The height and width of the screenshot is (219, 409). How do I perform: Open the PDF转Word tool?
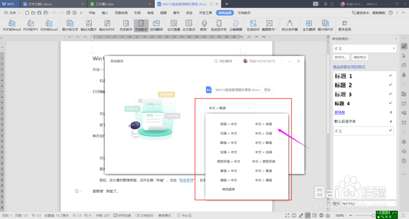coord(12,26)
